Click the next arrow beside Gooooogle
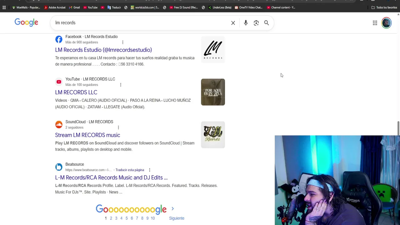400x225 pixels. [x=172, y=209]
